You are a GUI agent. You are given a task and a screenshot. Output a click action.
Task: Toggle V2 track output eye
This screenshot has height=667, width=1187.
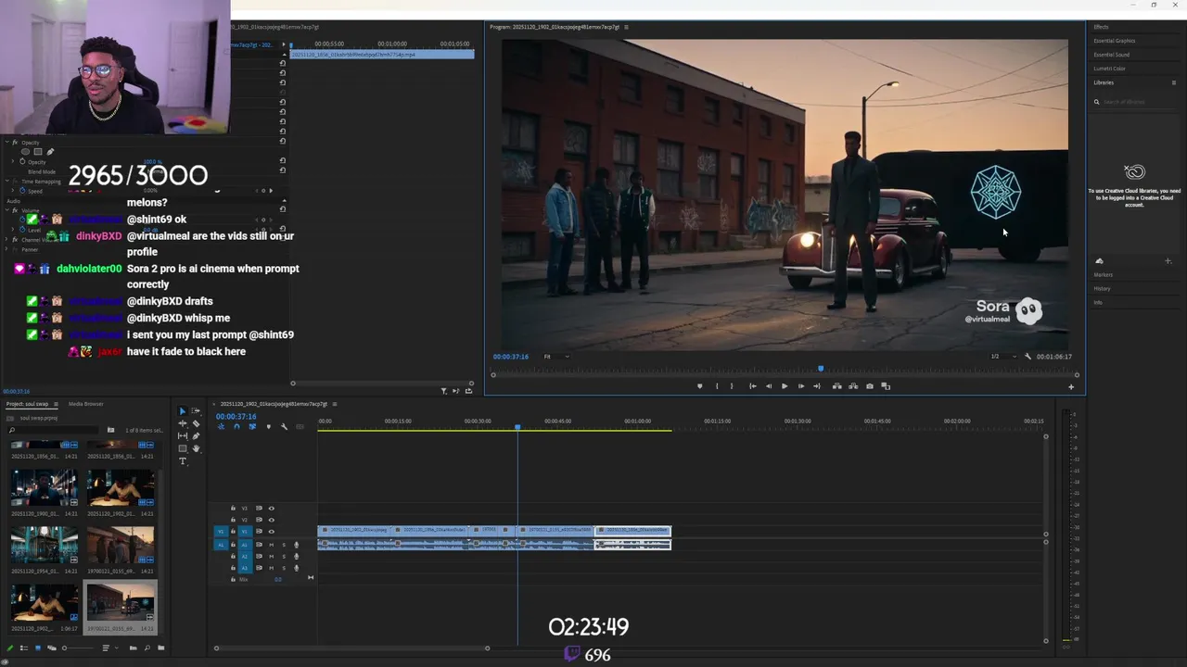click(272, 520)
